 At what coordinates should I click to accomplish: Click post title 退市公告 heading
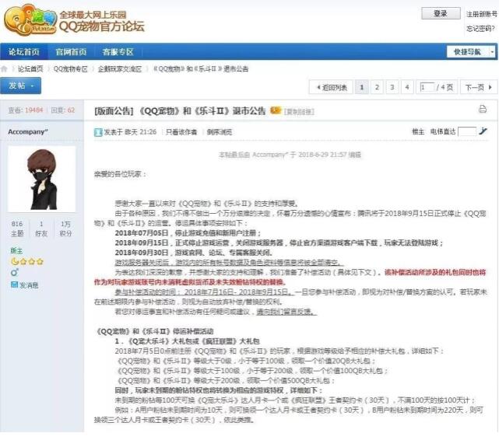click(202, 111)
